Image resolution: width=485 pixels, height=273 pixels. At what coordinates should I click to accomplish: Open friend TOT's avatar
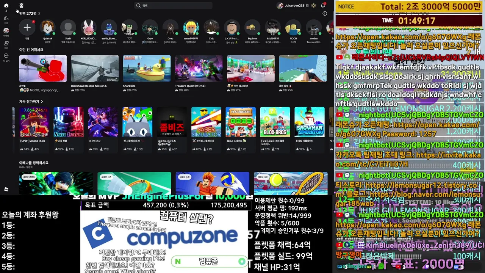[130, 27]
